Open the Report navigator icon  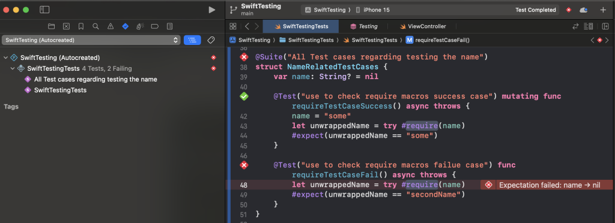click(x=169, y=26)
